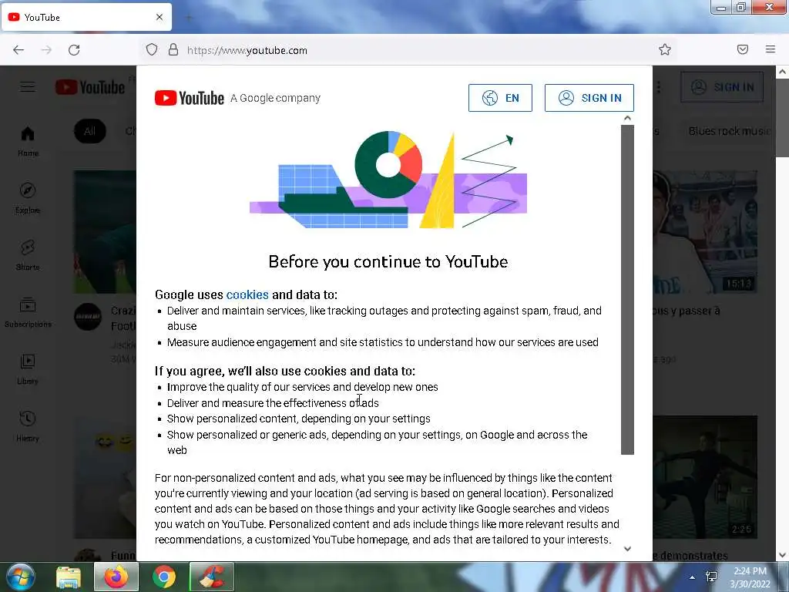Select the YouTube tab
The image size is (789, 592).
[x=86, y=17]
